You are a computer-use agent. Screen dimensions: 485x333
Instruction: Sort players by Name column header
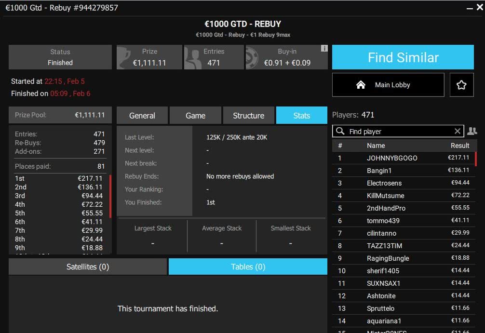[376, 146]
